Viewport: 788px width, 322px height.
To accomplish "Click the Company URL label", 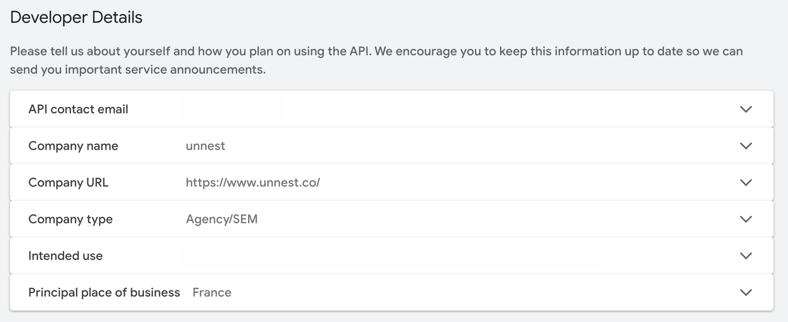I will (68, 182).
